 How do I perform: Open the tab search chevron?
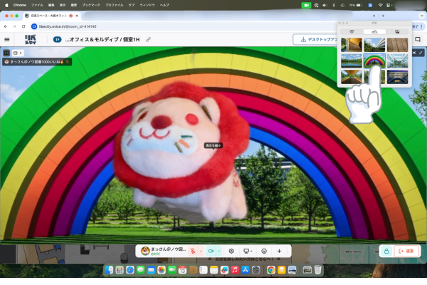coord(422,16)
